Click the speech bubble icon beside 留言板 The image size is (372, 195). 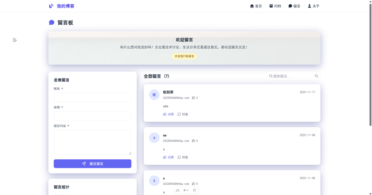[52, 22]
